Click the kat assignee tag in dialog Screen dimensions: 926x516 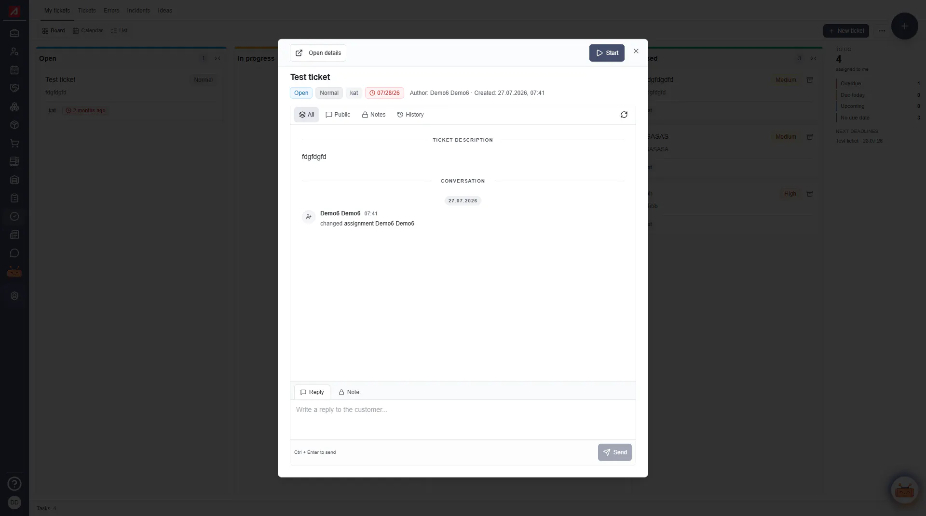coord(354,93)
